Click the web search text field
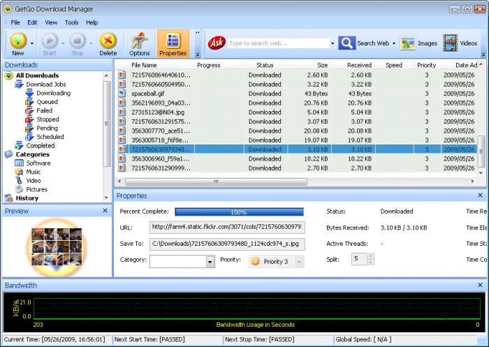Screen dimensions: 489x347 point(278,43)
